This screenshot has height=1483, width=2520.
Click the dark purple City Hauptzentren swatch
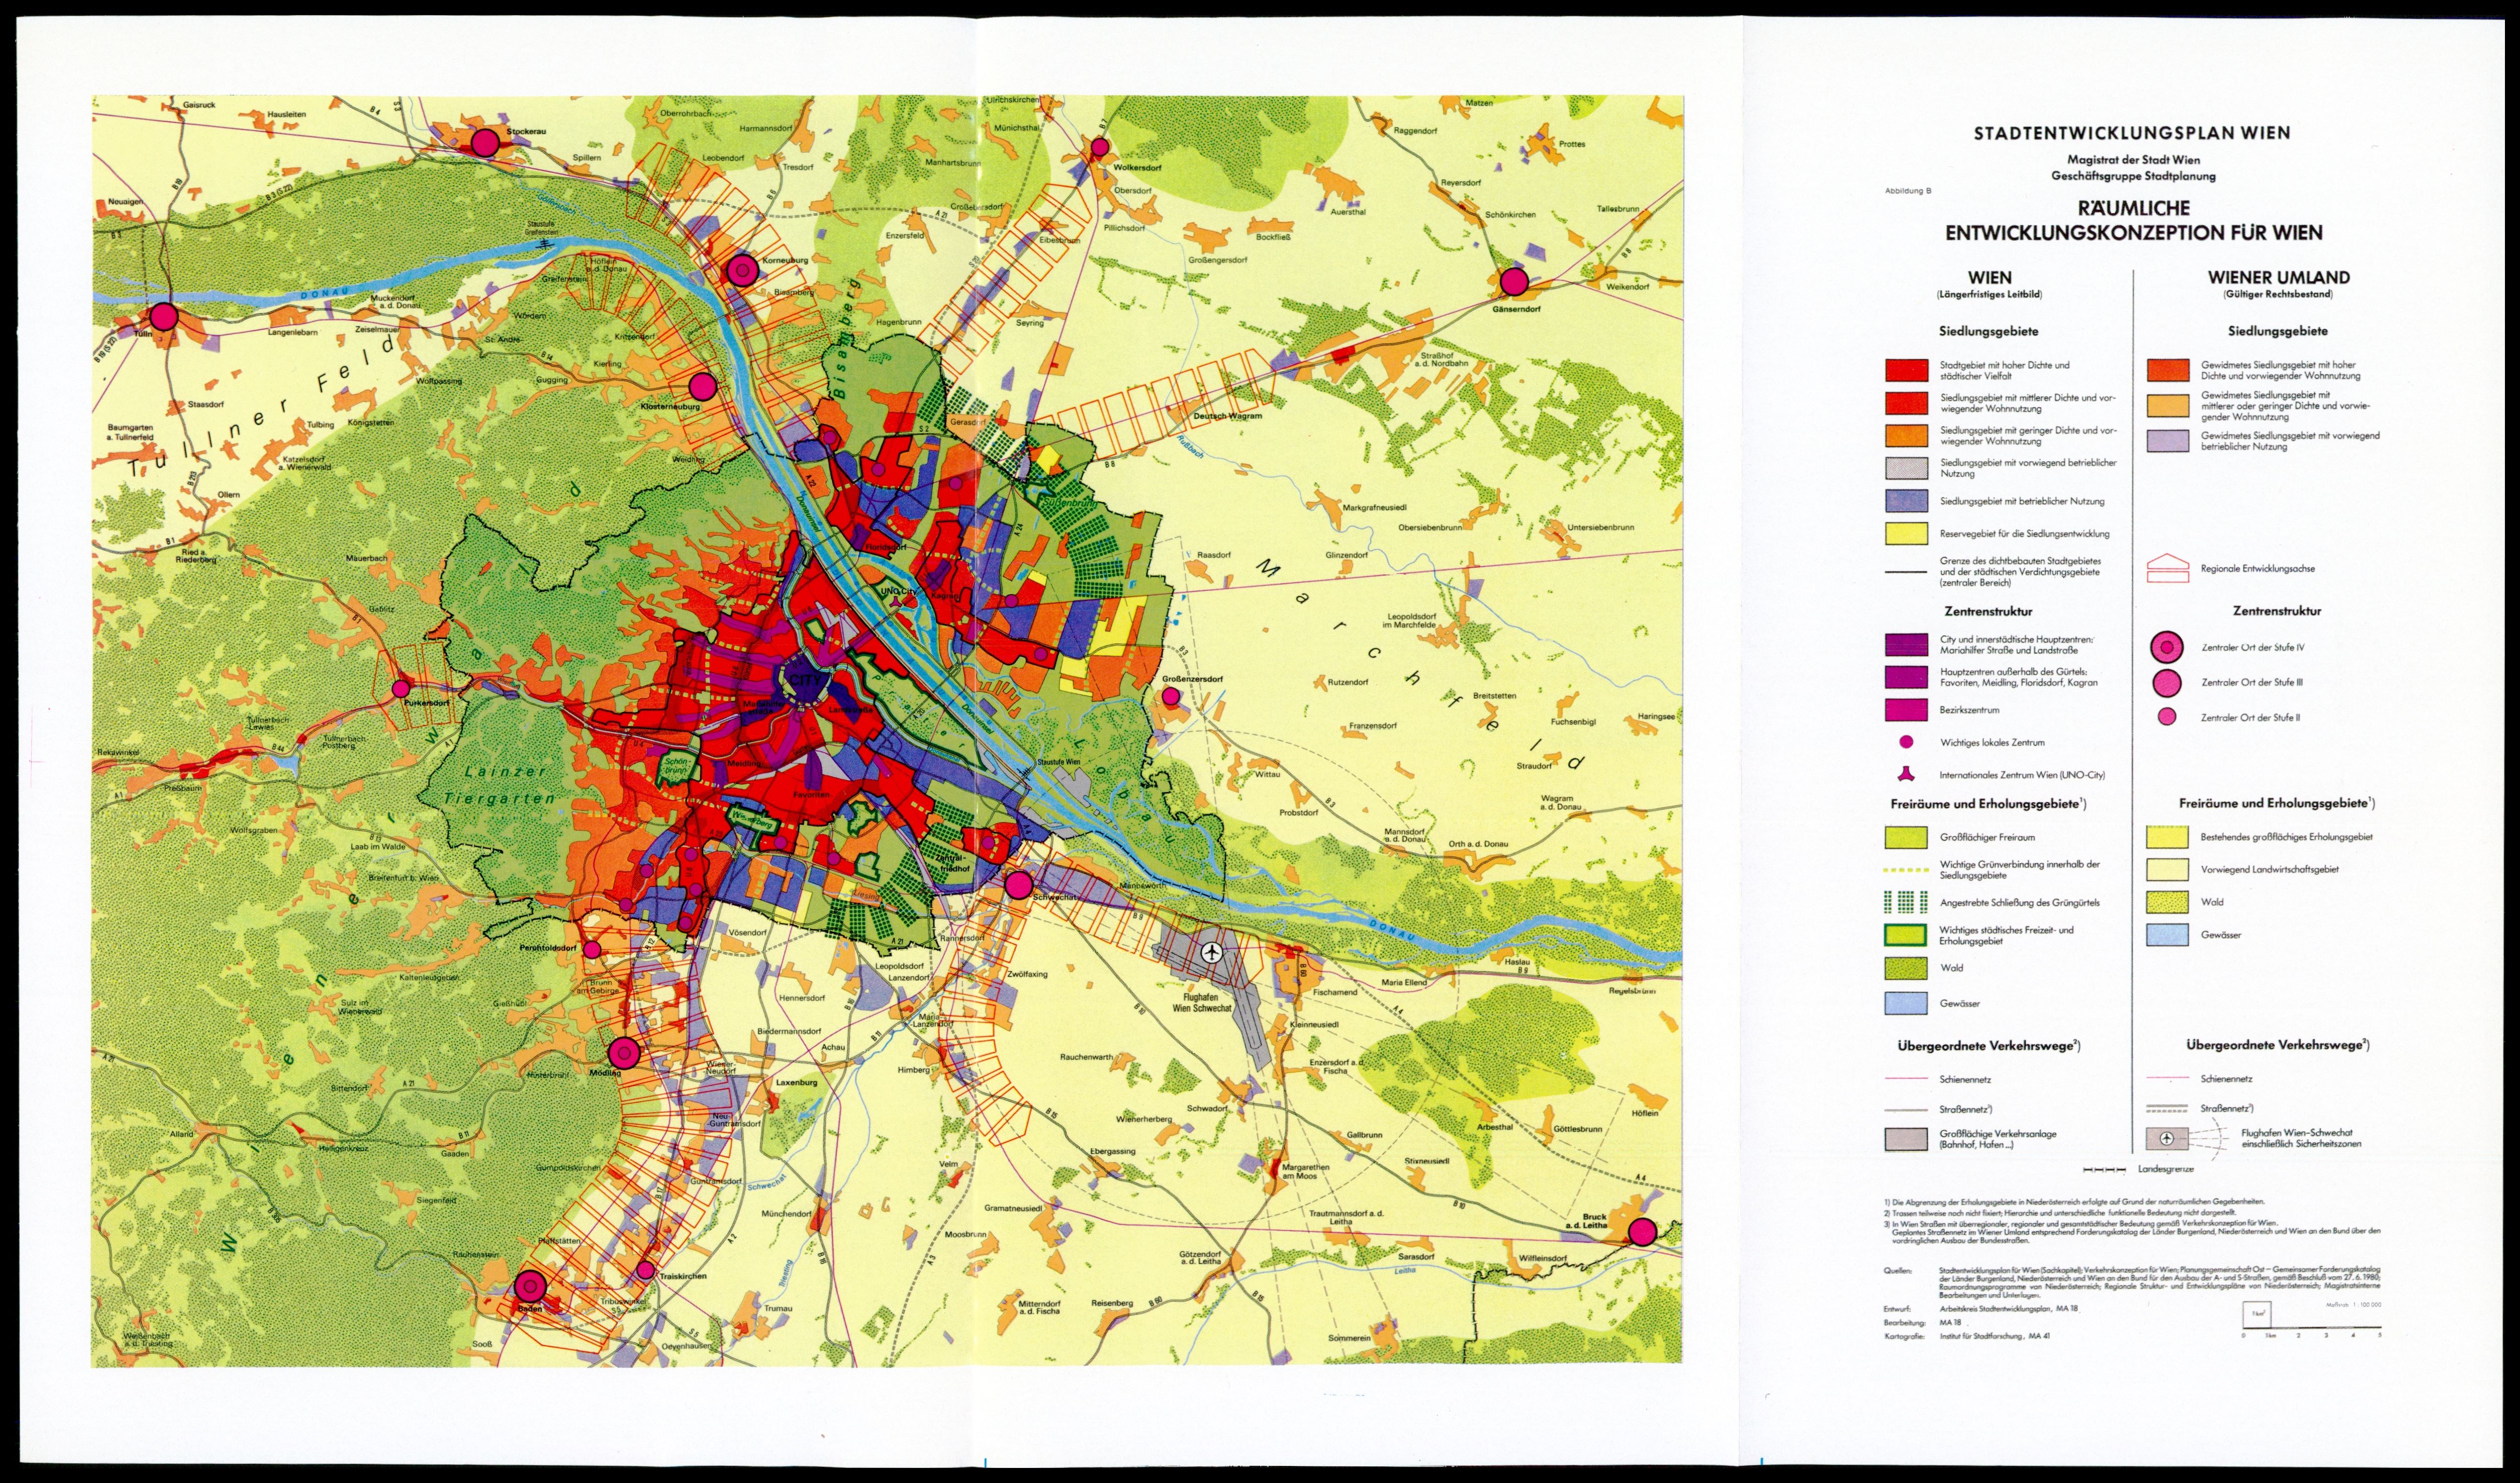pyautogui.click(x=1906, y=645)
